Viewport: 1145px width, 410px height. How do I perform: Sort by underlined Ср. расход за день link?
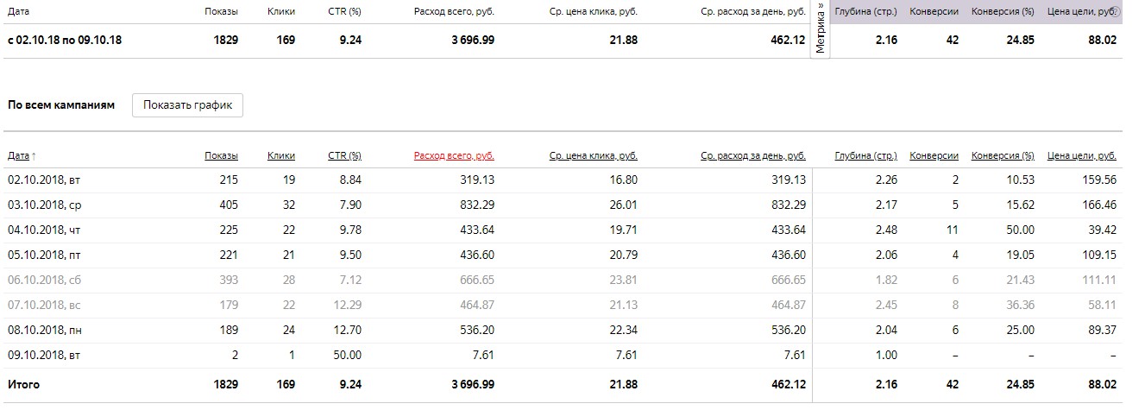753,156
